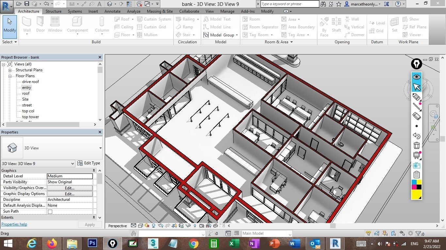
Task: Activate Temporary Hide/Isolate sunglasses icon
Action: pos(188,225)
